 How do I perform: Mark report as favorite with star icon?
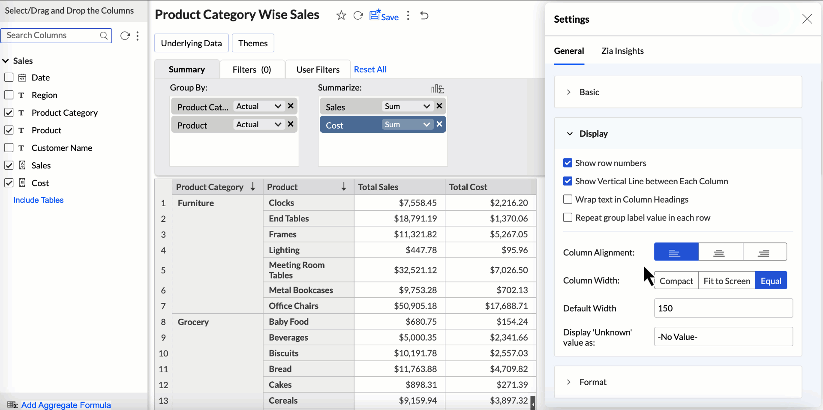[x=341, y=16]
